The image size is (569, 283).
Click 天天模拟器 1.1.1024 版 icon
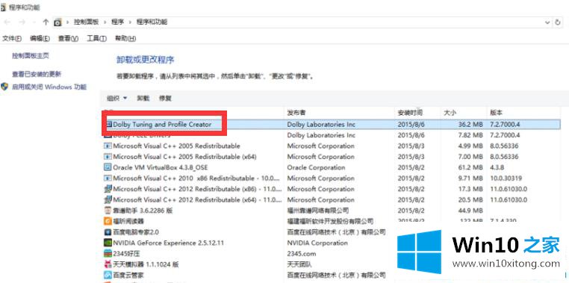(x=108, y=264)
